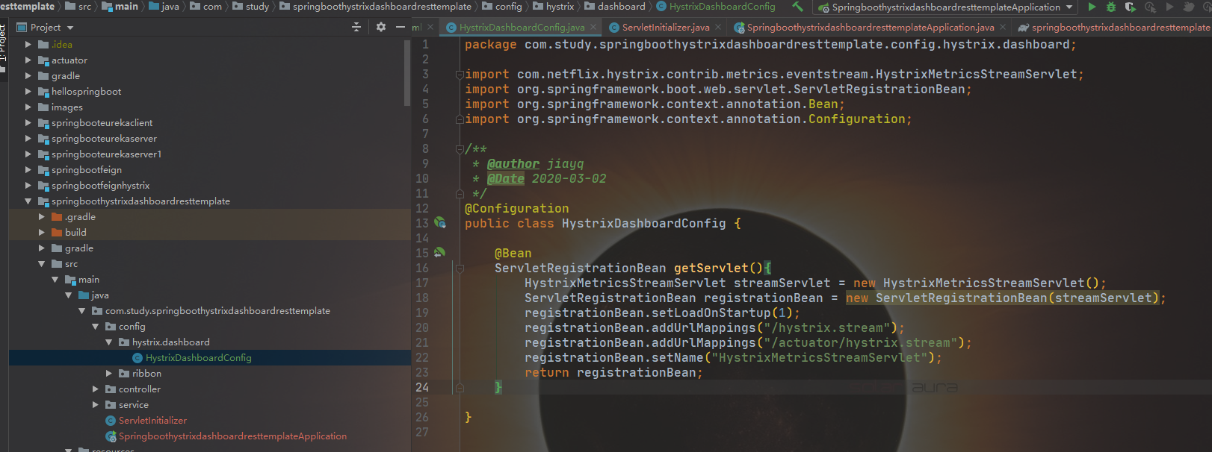Hide the Project panel with the minus icon
Image resolution: width=1212 pixels, height=452 pixels.
click(401, 27)
